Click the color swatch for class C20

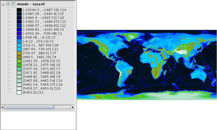pos(19,89)
